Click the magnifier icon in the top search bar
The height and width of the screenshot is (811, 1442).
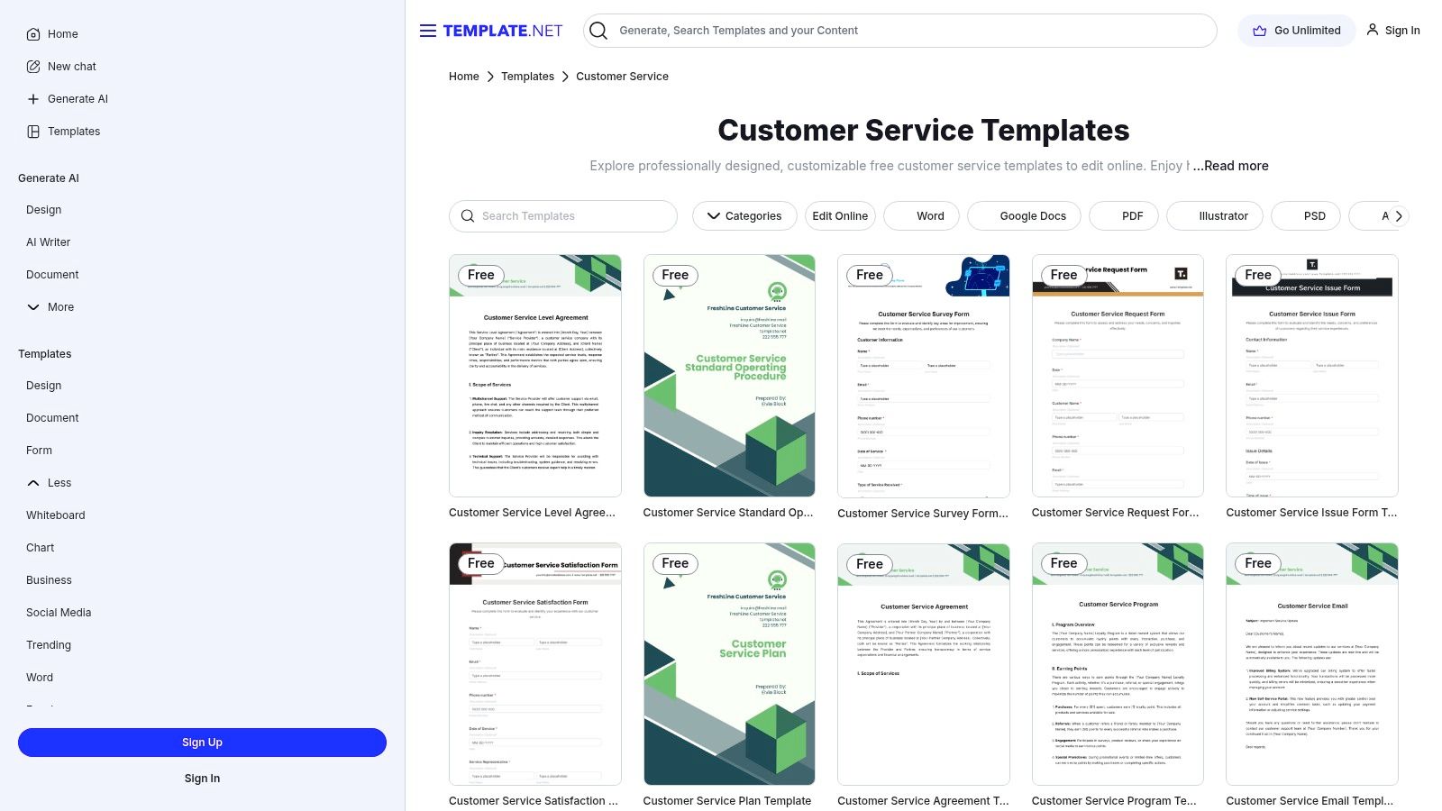point(598,31)
